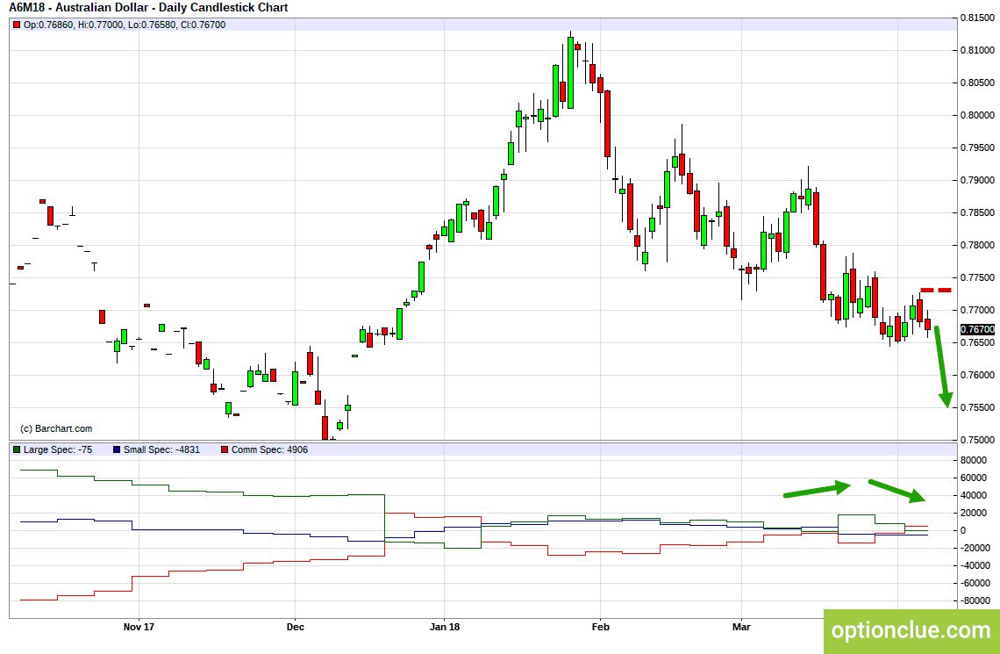Screen dimensions: 1000x654
Task: Click the 0.76000 price axis label
Action: pyautogui.click(x=978, y=375)
